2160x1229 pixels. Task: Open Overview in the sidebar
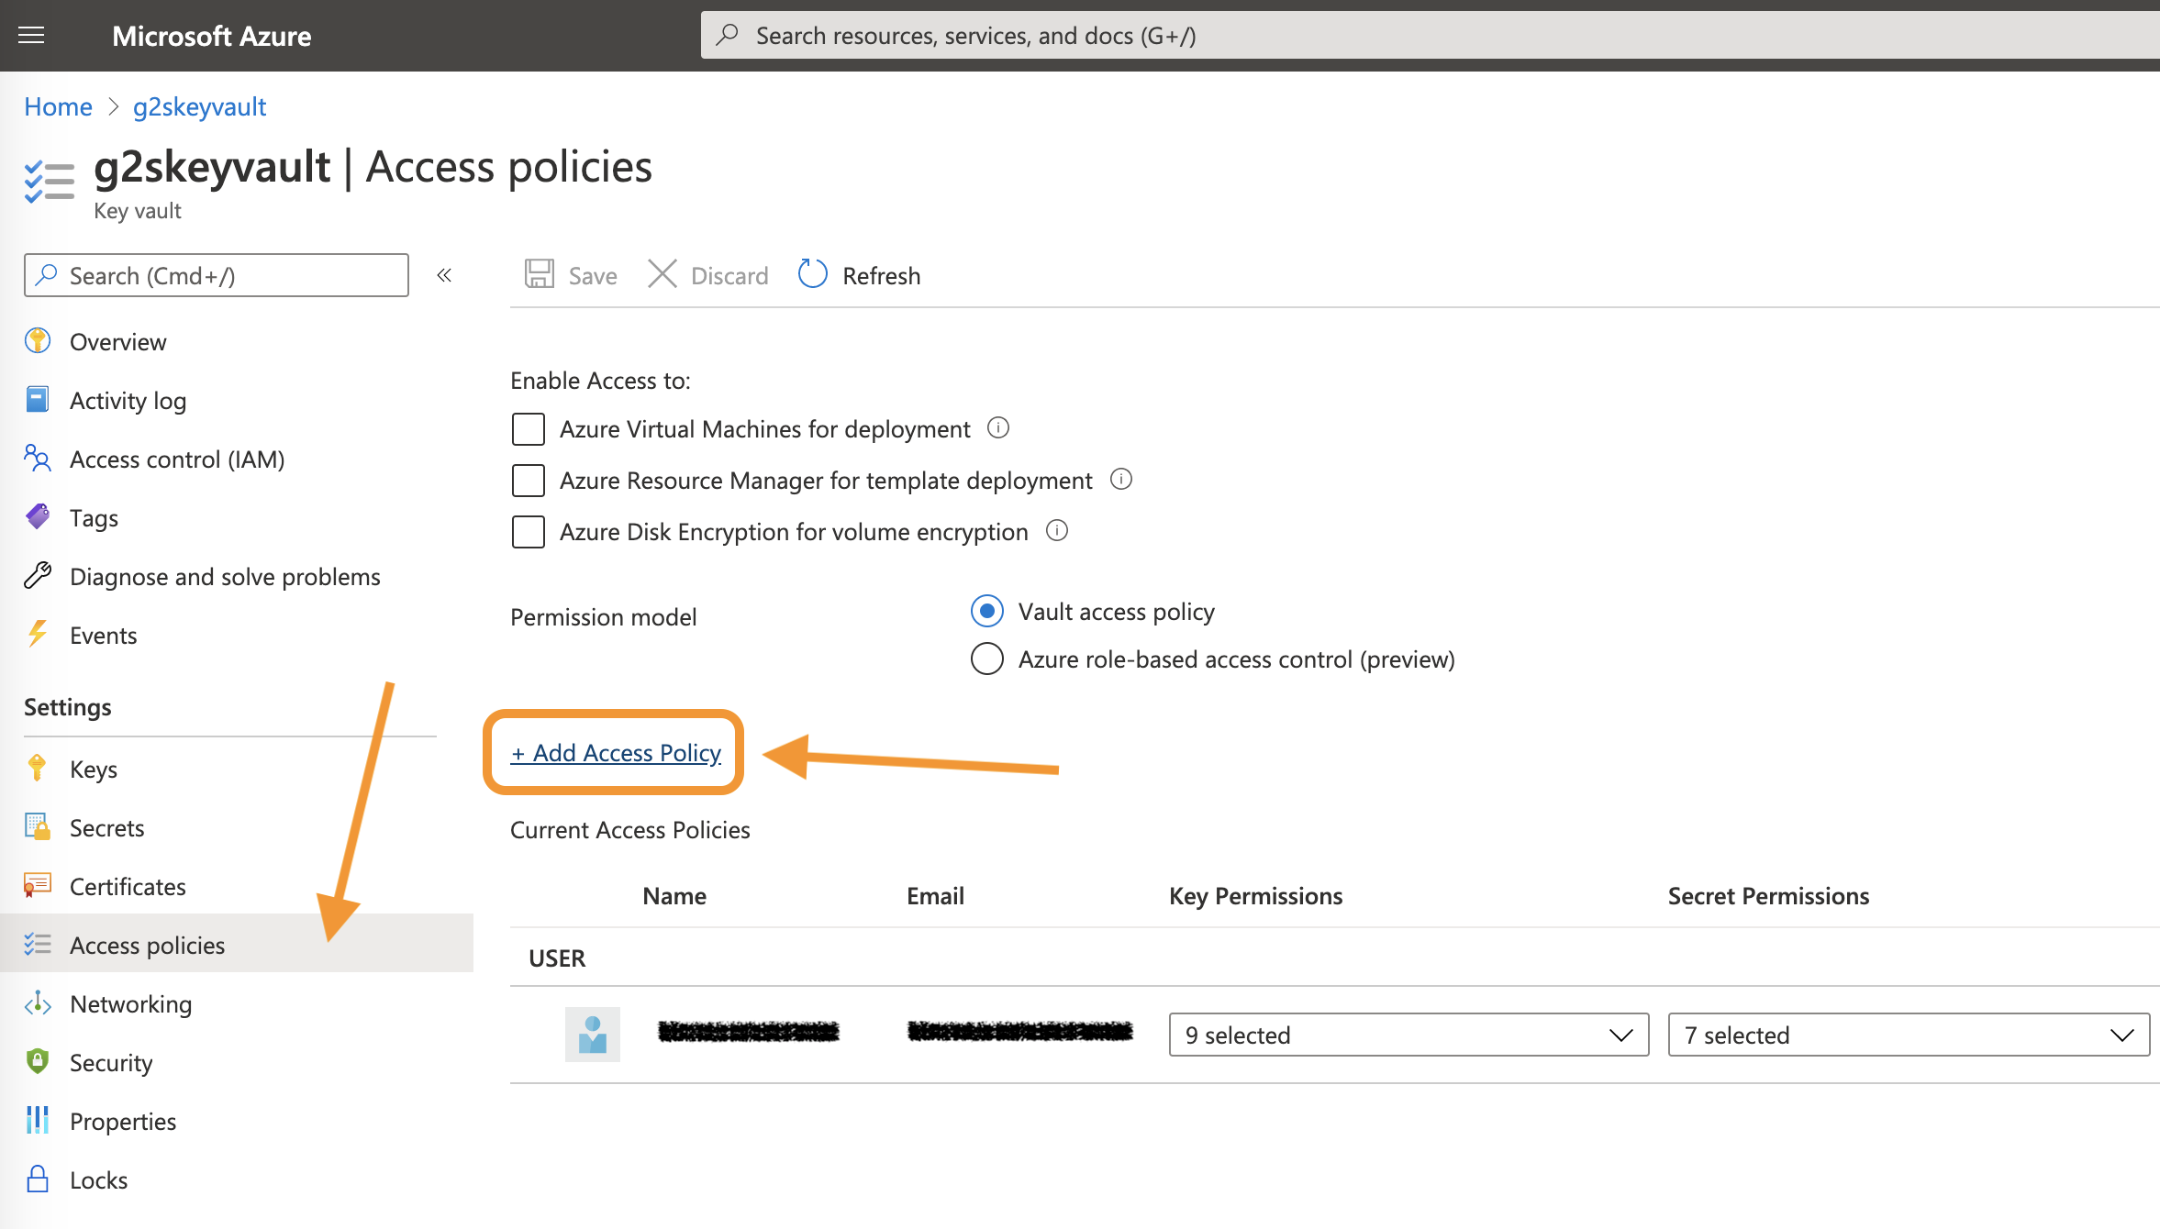pos(118,342)
